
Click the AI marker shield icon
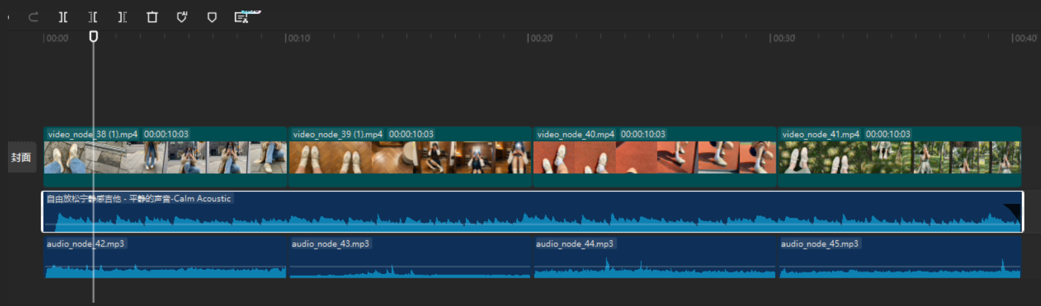[182, 17]
